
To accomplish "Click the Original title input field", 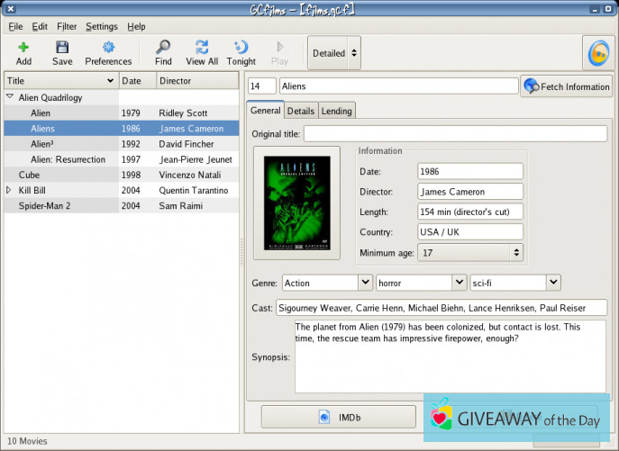I will [x=455, y=134].
